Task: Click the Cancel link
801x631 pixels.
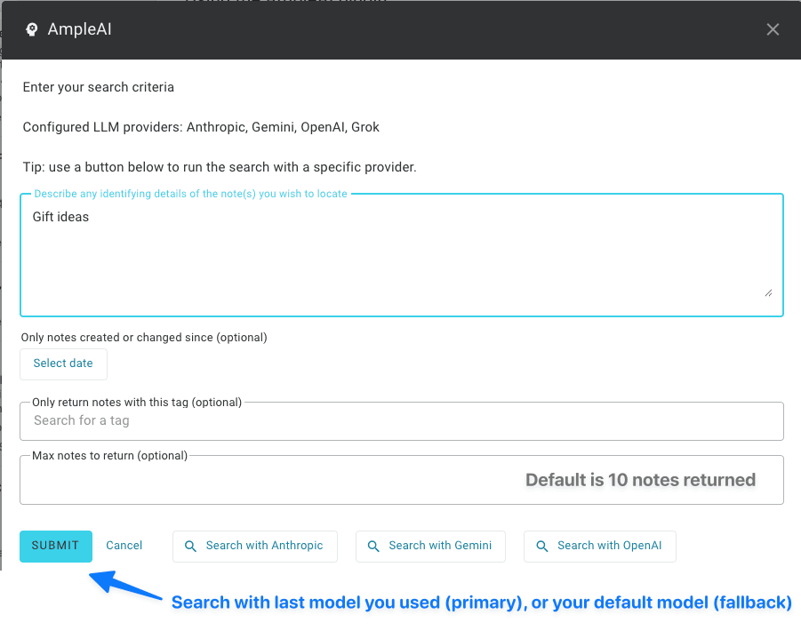Action: point(124,546)
